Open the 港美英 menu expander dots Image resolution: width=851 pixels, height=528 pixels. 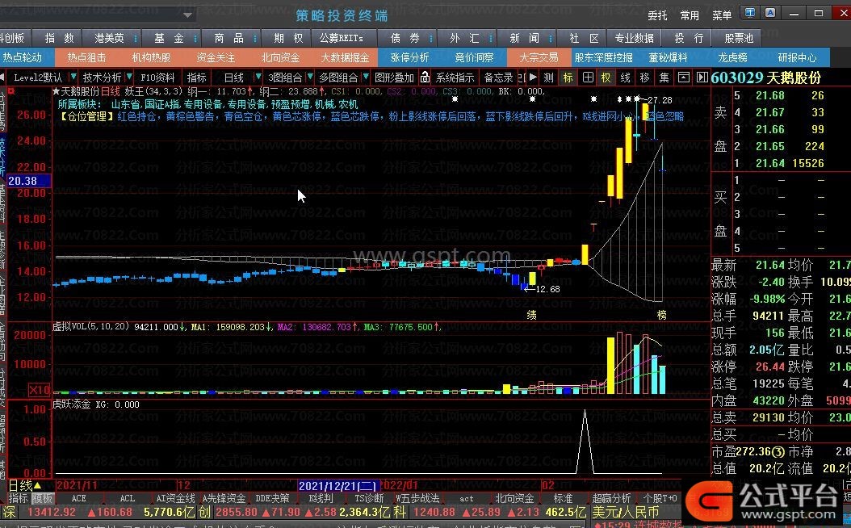coord(135,39)
